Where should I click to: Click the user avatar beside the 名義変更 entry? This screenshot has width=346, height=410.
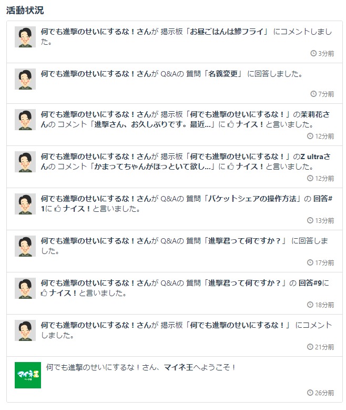[25, 79]
